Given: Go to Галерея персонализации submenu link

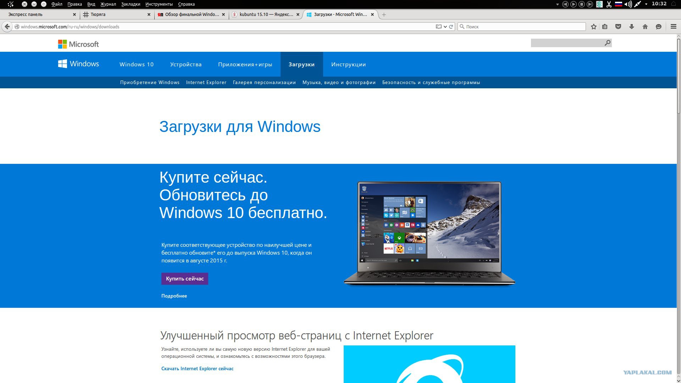Looking at the screenshot, I should (264, 82).
